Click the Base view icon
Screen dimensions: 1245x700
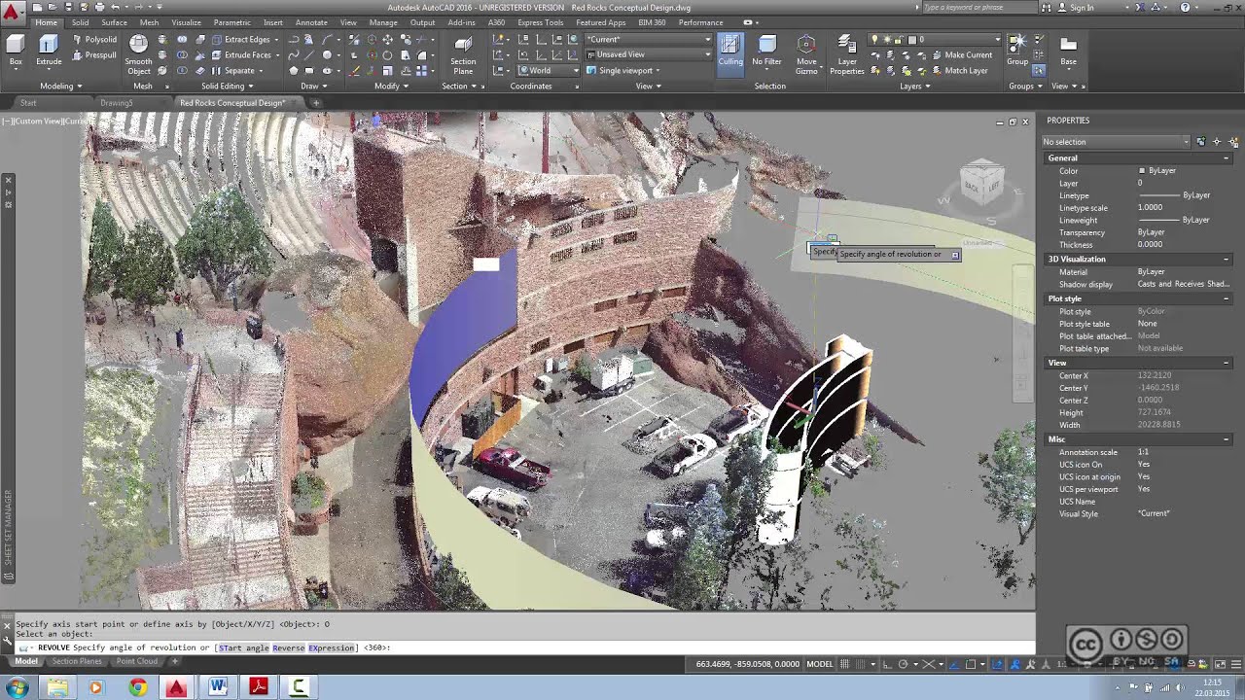pyautogui.click(x=1068, y=51)
